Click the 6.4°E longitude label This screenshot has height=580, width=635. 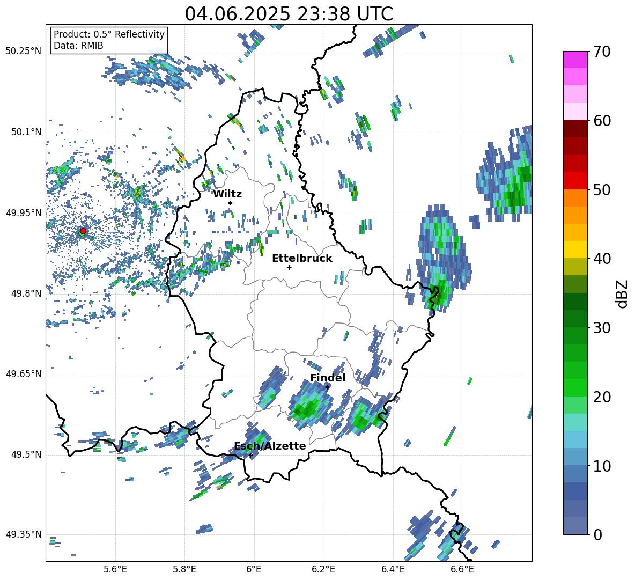[393, 569]
